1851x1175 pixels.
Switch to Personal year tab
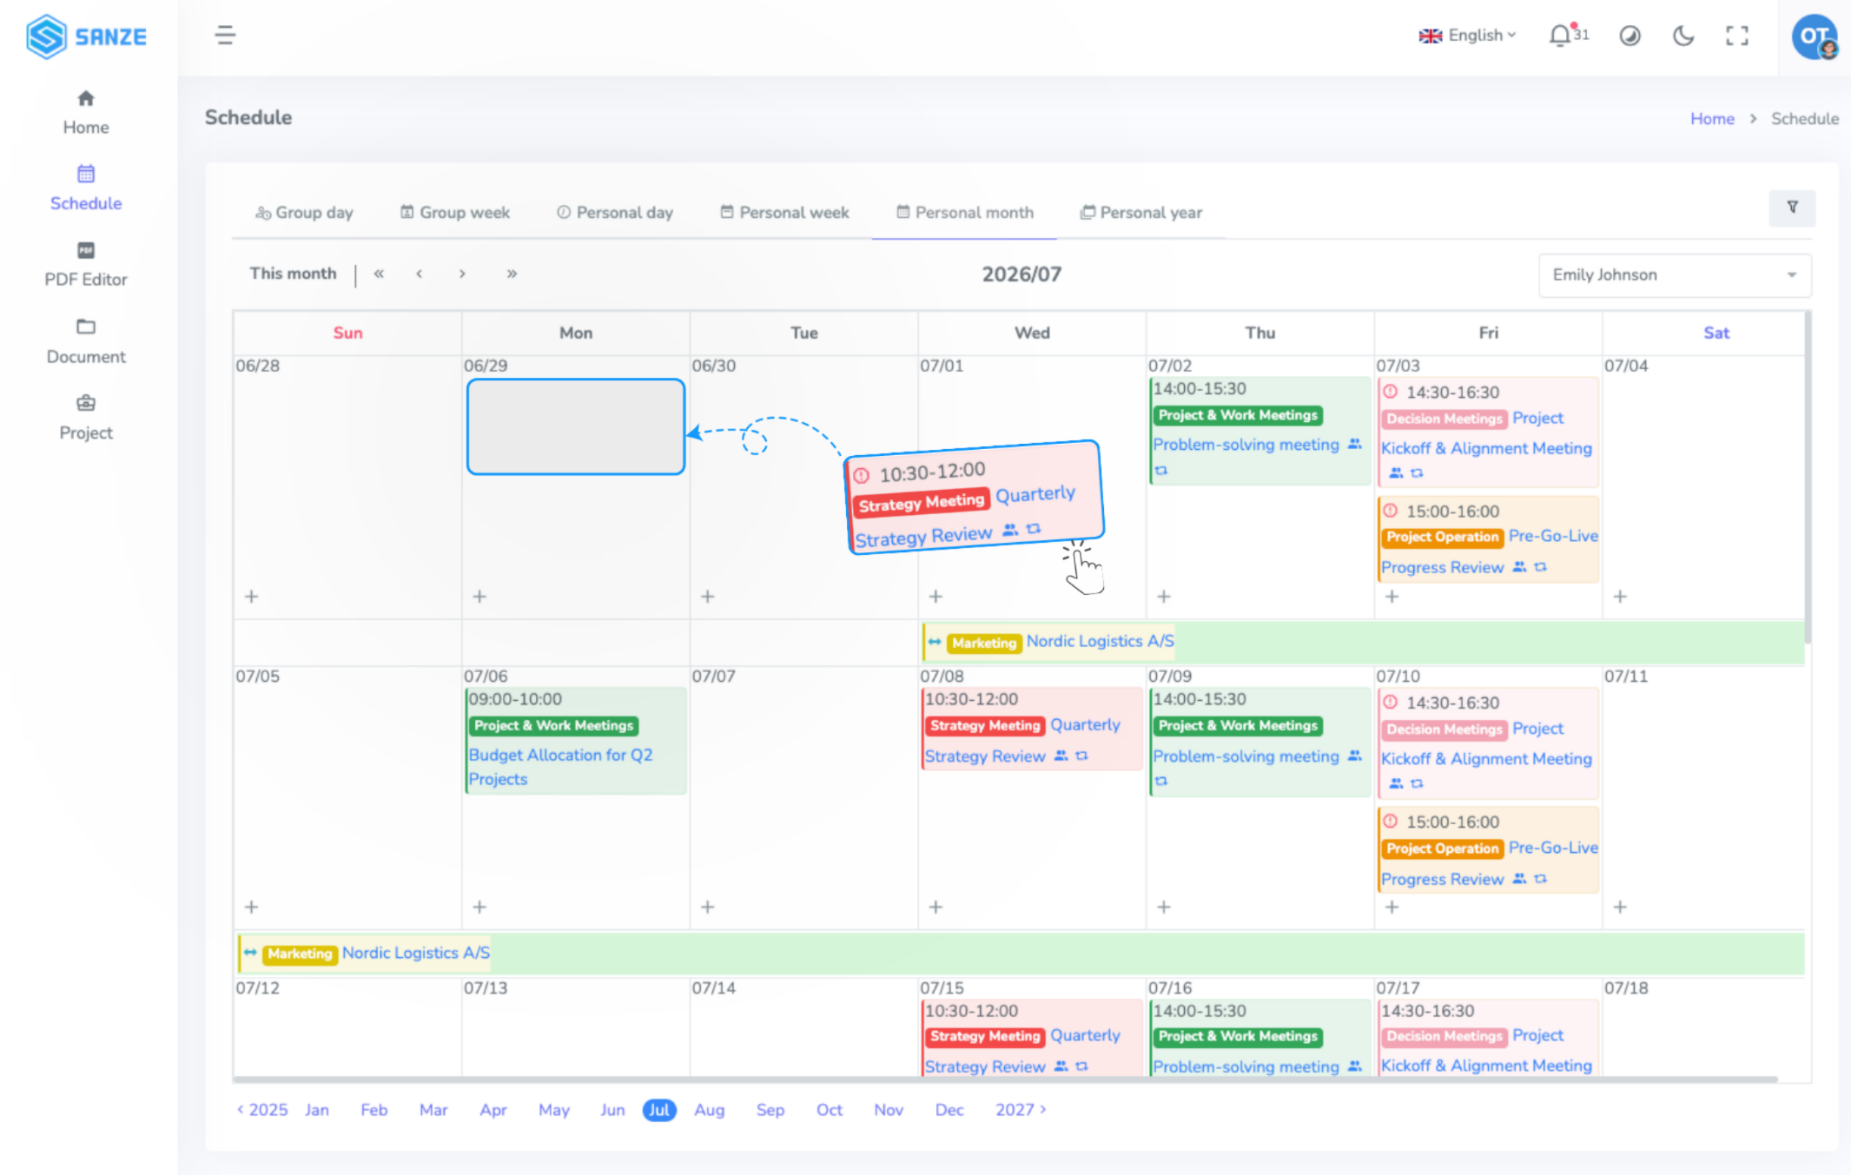pos(1141,213)
